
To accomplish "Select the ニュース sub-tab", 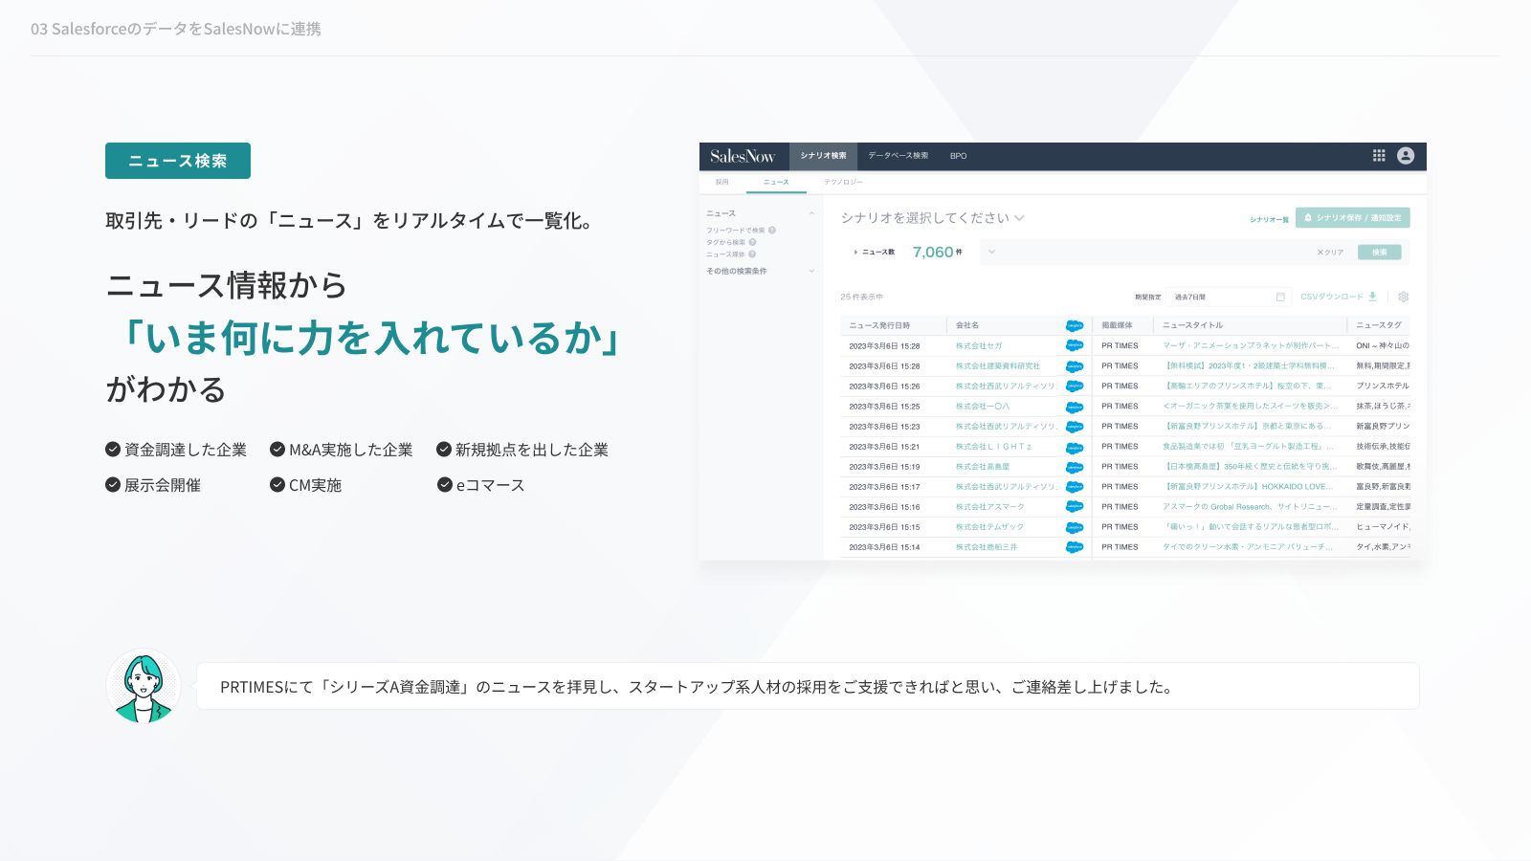I will coord(777,182).
